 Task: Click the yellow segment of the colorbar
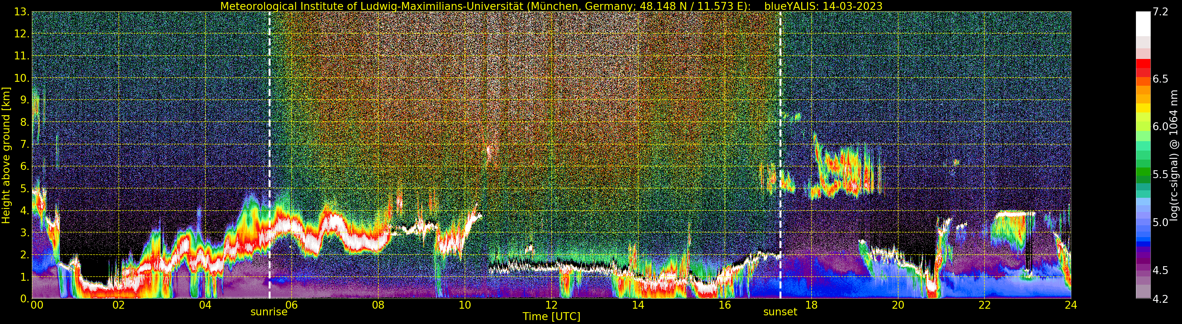point(1143,108)
